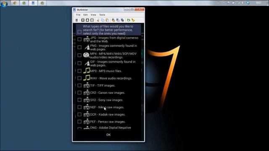269x151 pixels.
Task: Enable the MP4 audio/video checkbox
Action: coord(79,55)
